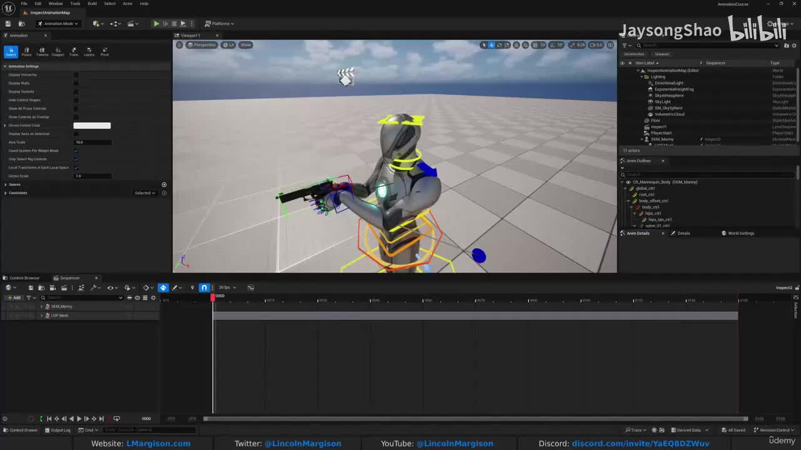Screen dimensions: 801x450
Task: Click the Sequencer record button
Action: (31, 419)
